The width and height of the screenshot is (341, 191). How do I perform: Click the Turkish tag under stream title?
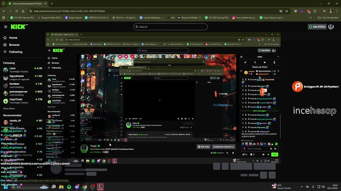click(105, 152)
